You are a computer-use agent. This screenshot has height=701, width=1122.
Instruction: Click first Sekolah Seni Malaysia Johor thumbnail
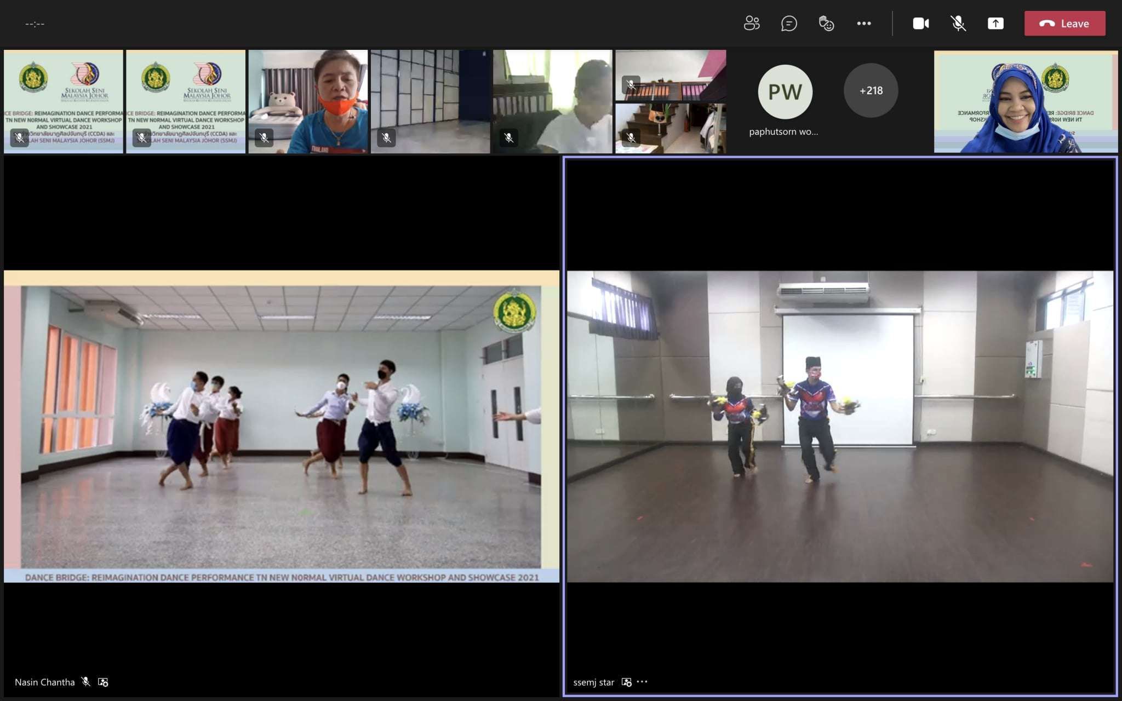(x=64, y=101)
